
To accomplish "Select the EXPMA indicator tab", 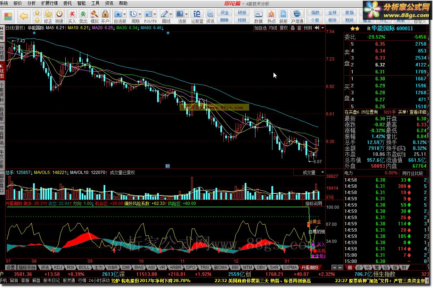I will tap(290, 267).
